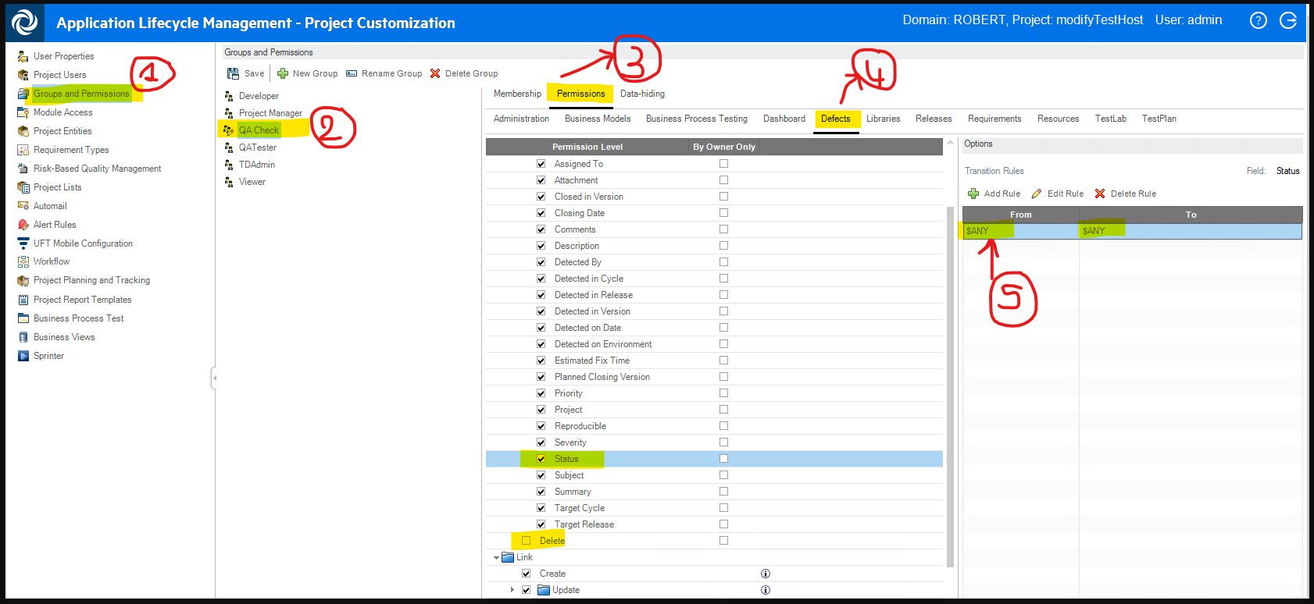
Task: Enable the Delete permission checkbox
Action: 526,541
